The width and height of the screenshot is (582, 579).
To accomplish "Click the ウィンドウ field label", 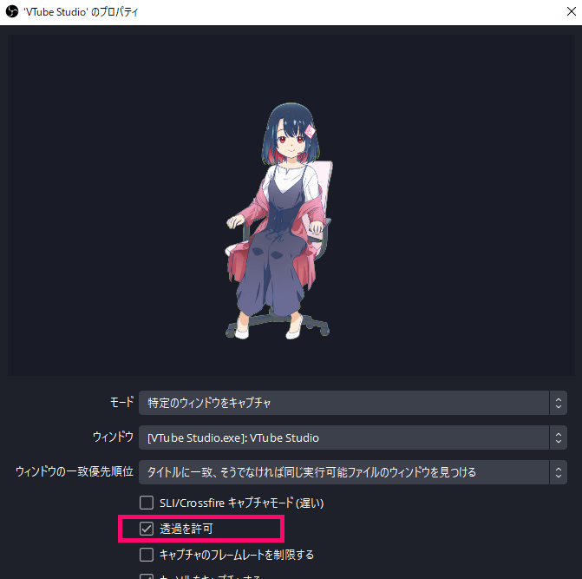I will pyautogui.click(x=114, y=438).
